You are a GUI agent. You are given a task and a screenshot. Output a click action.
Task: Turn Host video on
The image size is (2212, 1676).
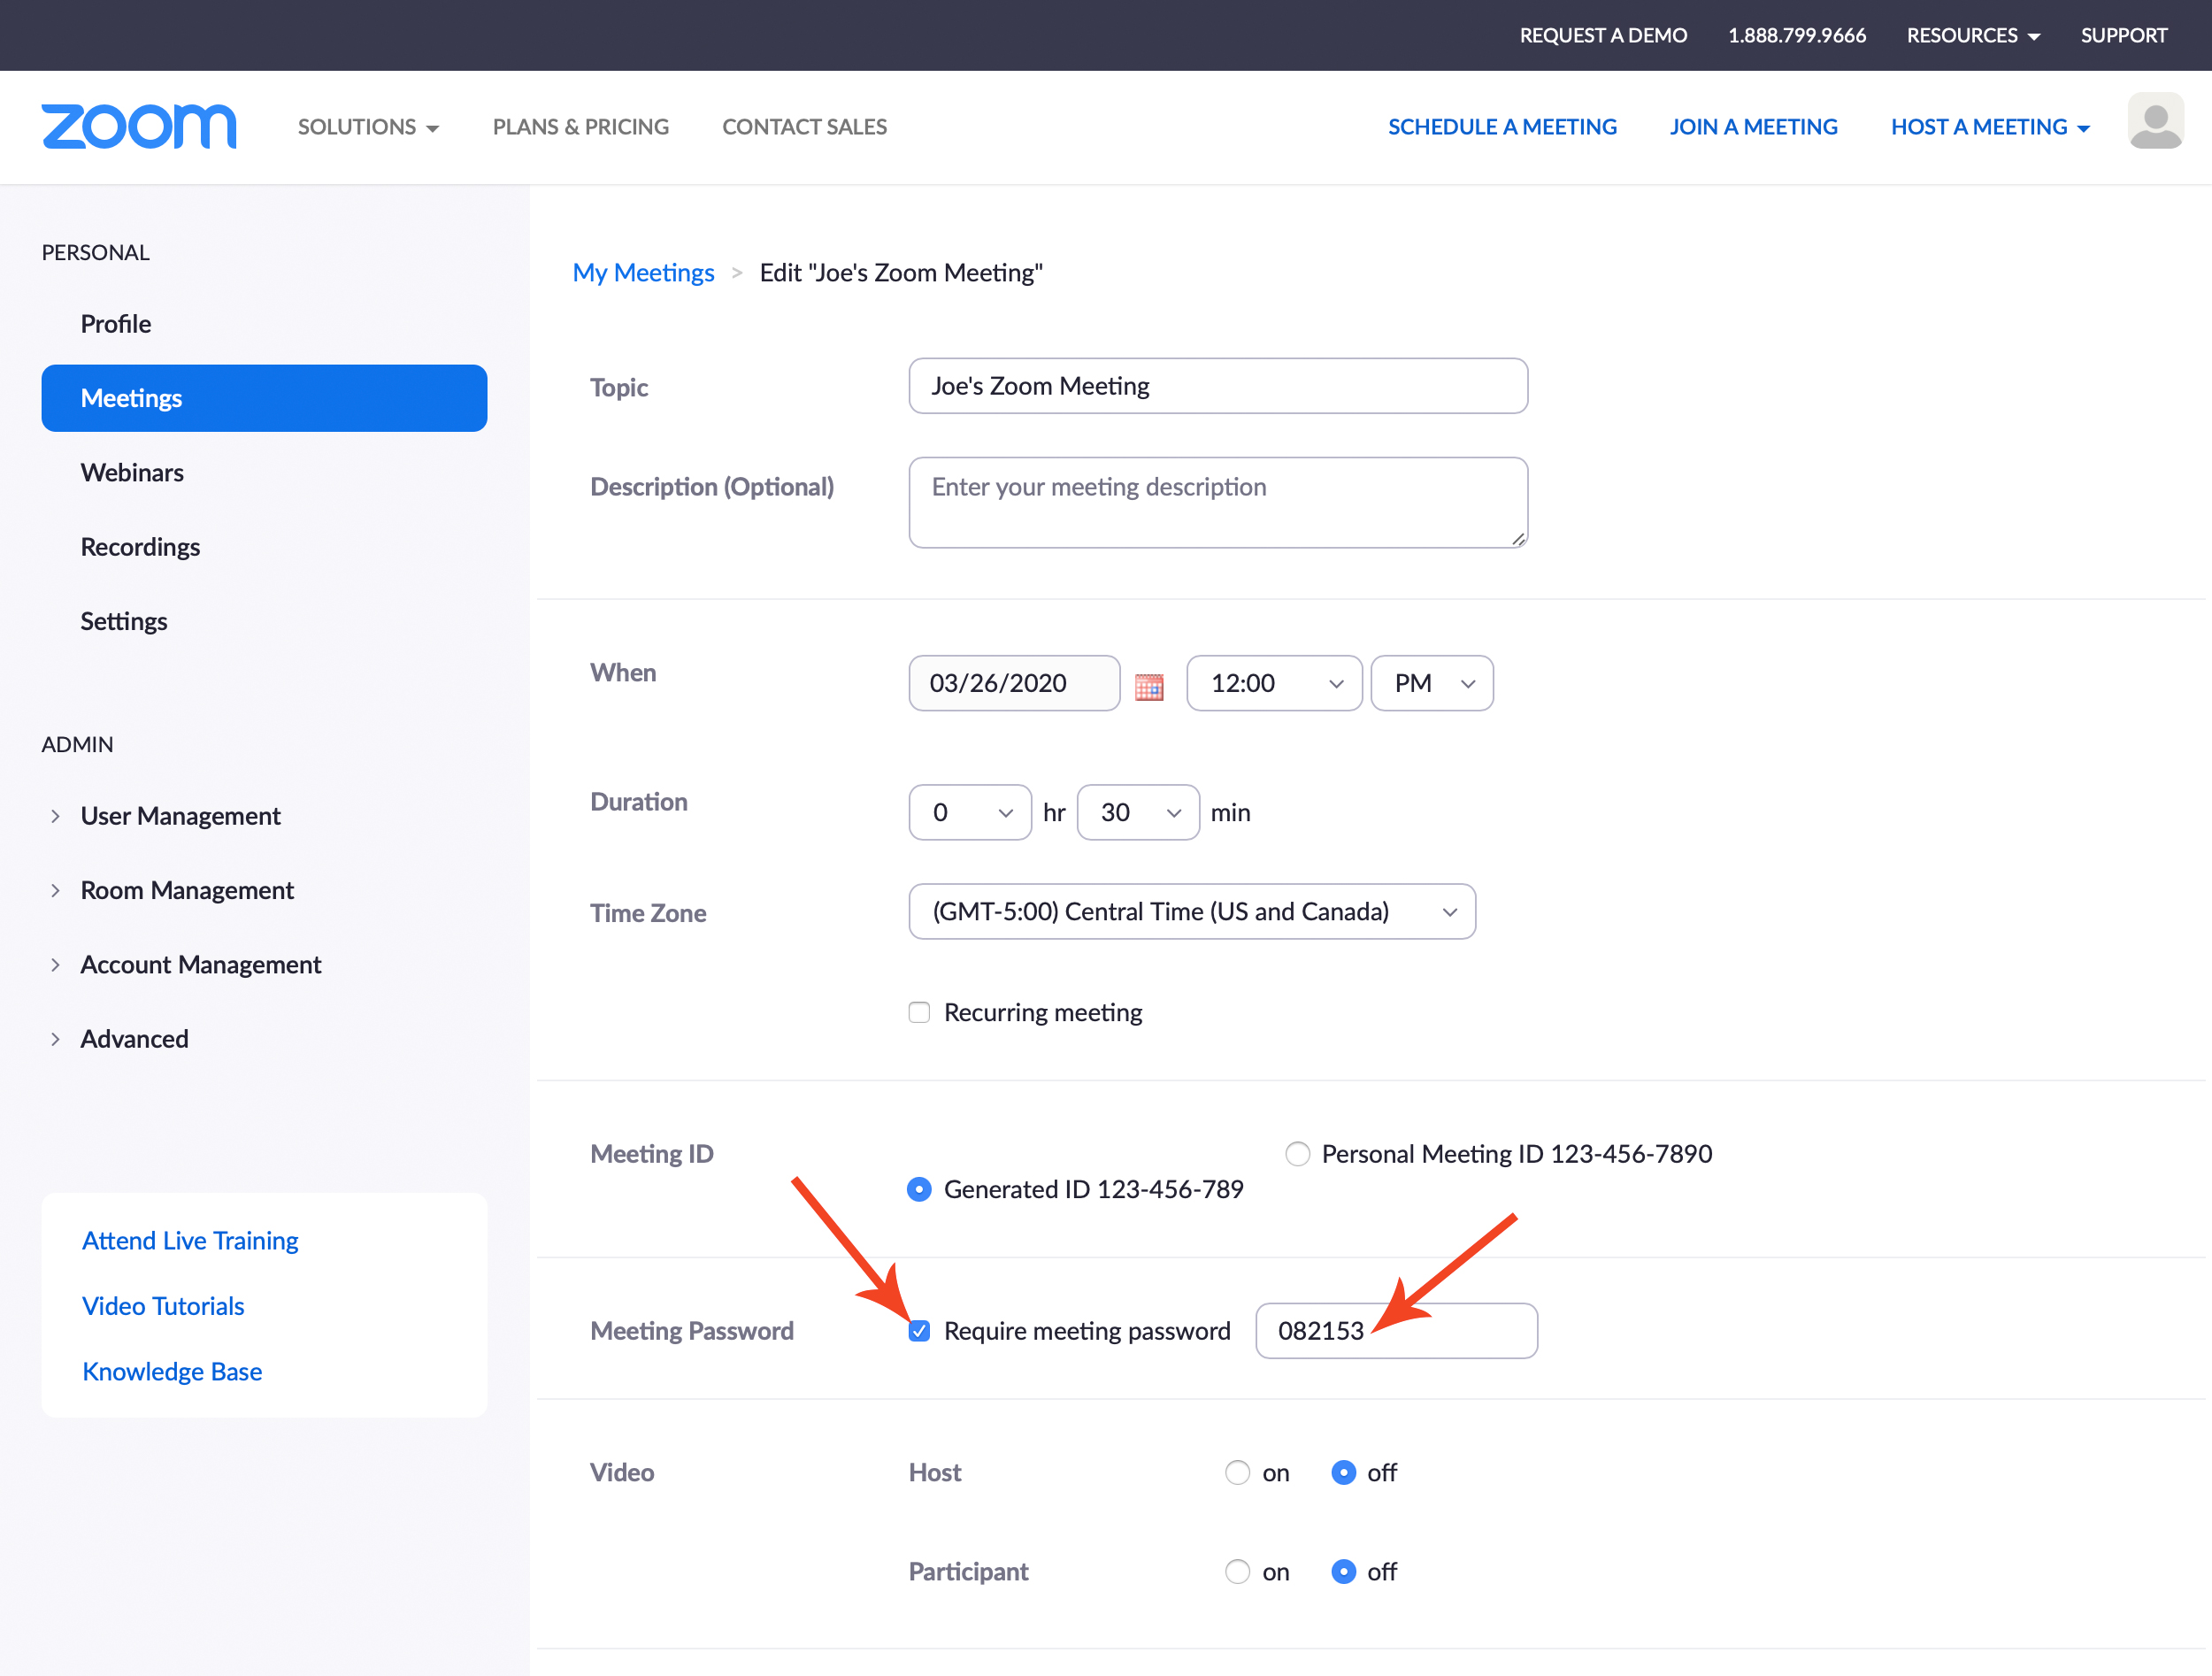1237,1472
